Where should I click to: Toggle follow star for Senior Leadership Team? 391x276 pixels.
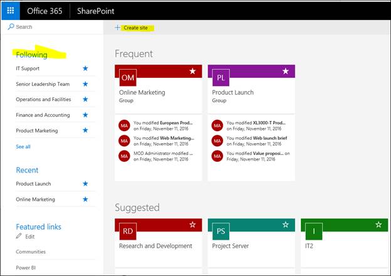pos(86,83)
